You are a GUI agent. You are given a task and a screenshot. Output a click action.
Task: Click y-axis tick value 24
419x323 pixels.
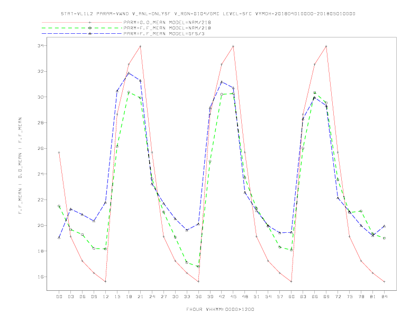pyautogui.click(x=40, y=174)
